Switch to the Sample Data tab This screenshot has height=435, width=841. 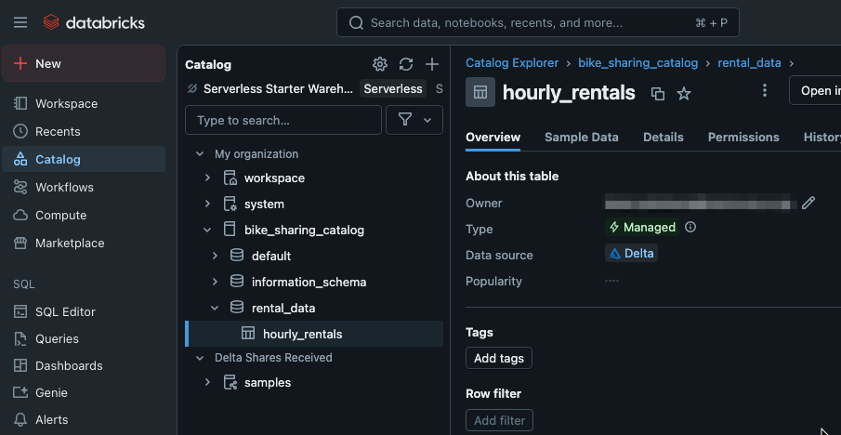coord(582,138)
